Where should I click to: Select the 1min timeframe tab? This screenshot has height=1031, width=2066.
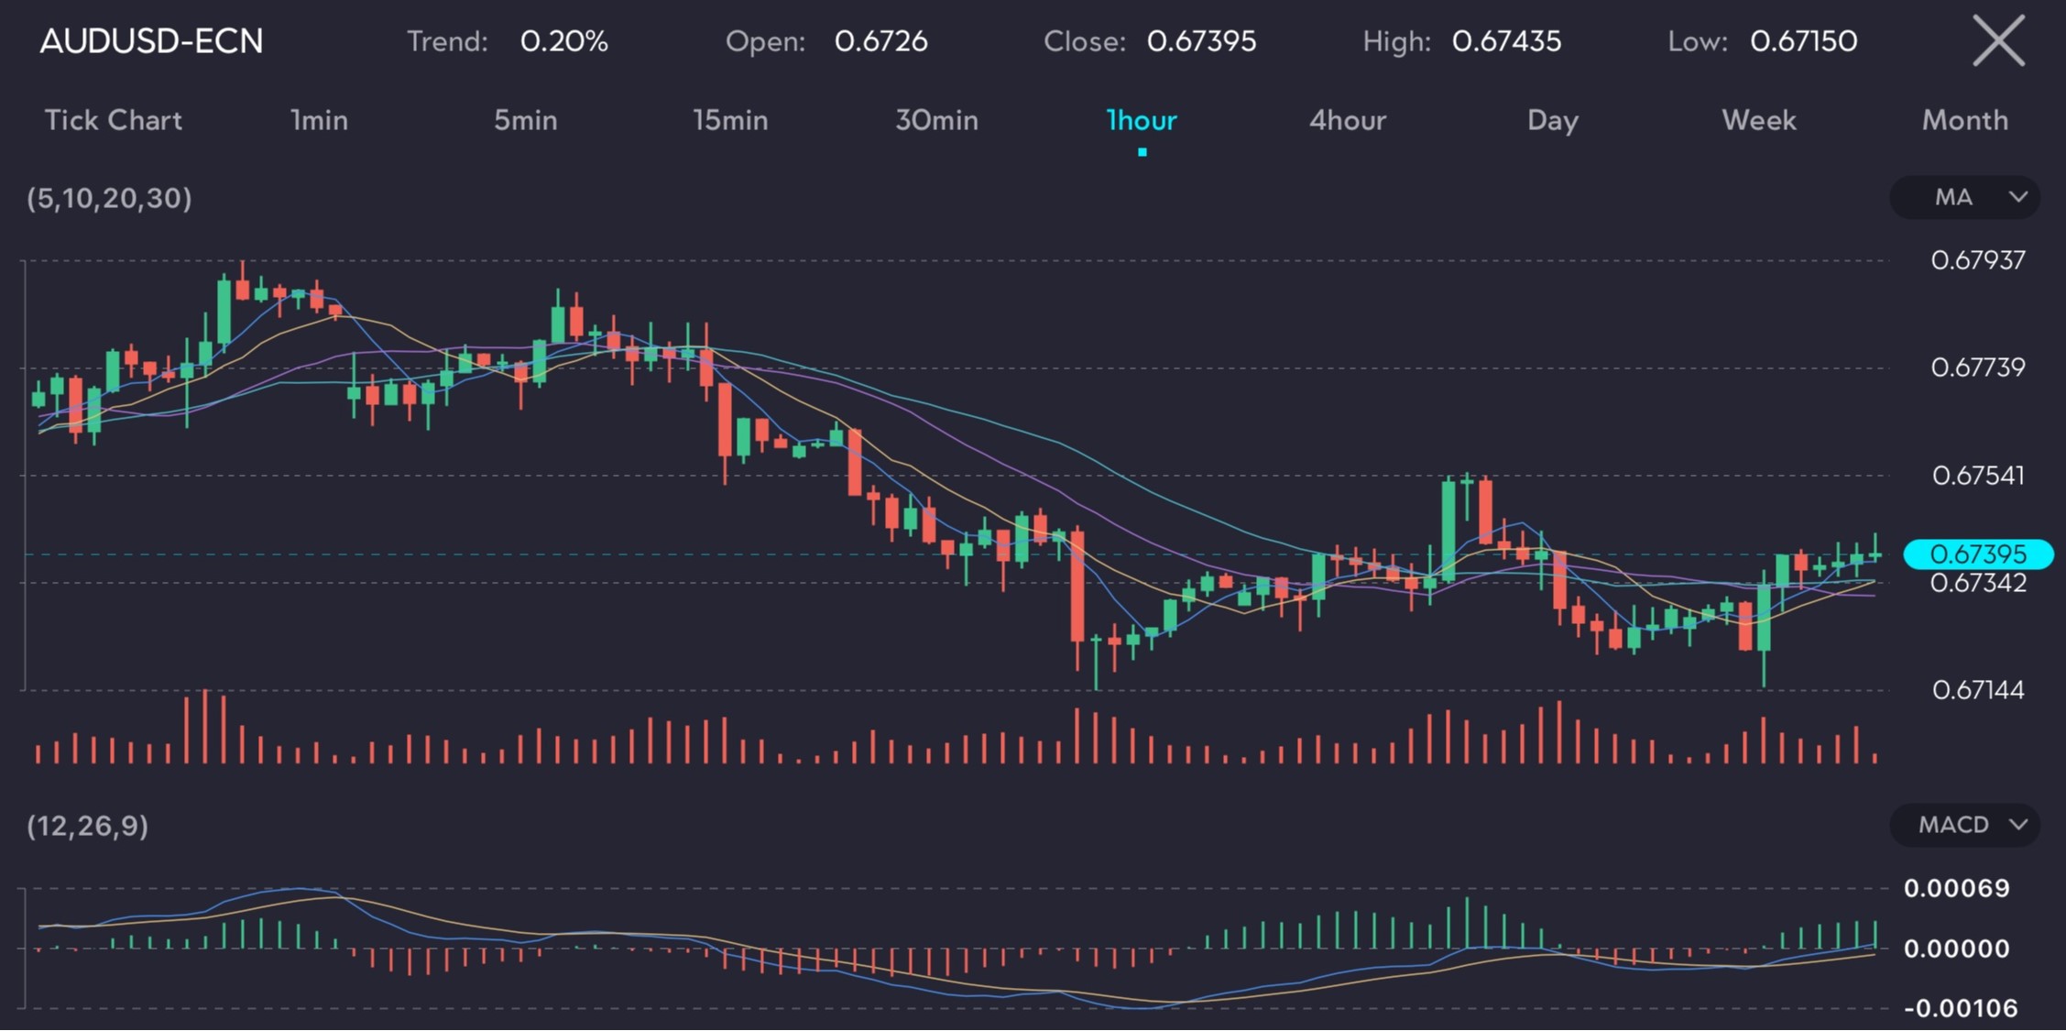pyautogui.click(x=320, y=120)
